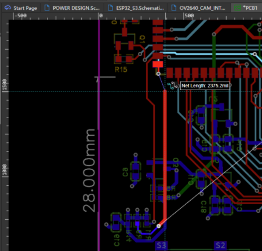Open the OV2640_CAM_INT tab
Screen dimensions: 262x251
click(199, 8)
